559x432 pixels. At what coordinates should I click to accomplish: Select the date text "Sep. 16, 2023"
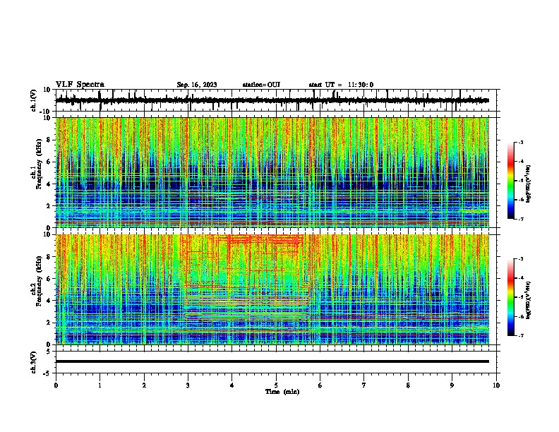[197, 85]
